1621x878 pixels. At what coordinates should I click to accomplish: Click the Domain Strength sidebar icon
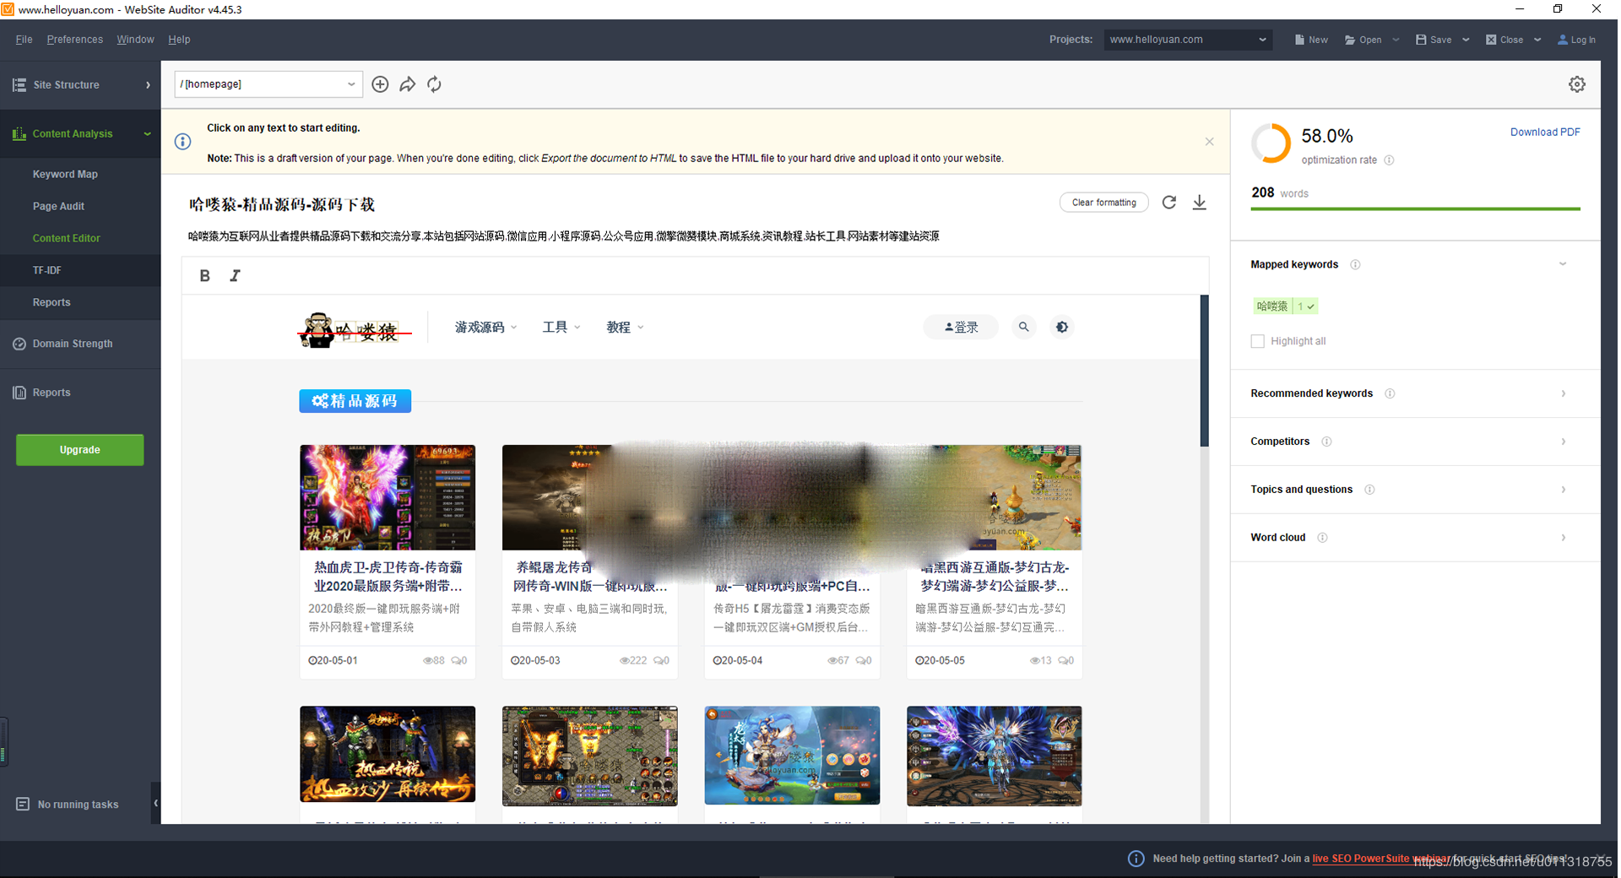pyautogui.click(x=19, y=344)
